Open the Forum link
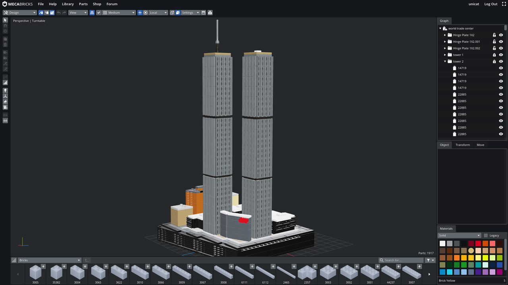The image size is (508, 285). tap(112, 4)
